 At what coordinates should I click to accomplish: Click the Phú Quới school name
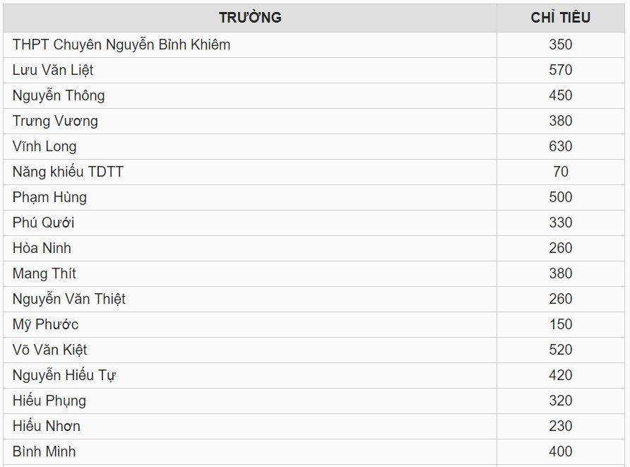(x=43, y=223)
